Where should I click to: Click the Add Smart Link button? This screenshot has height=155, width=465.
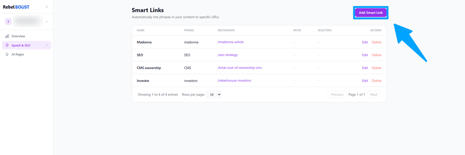pos(371,13)
